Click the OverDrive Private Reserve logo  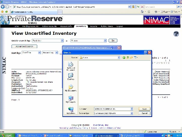(32, 20)
